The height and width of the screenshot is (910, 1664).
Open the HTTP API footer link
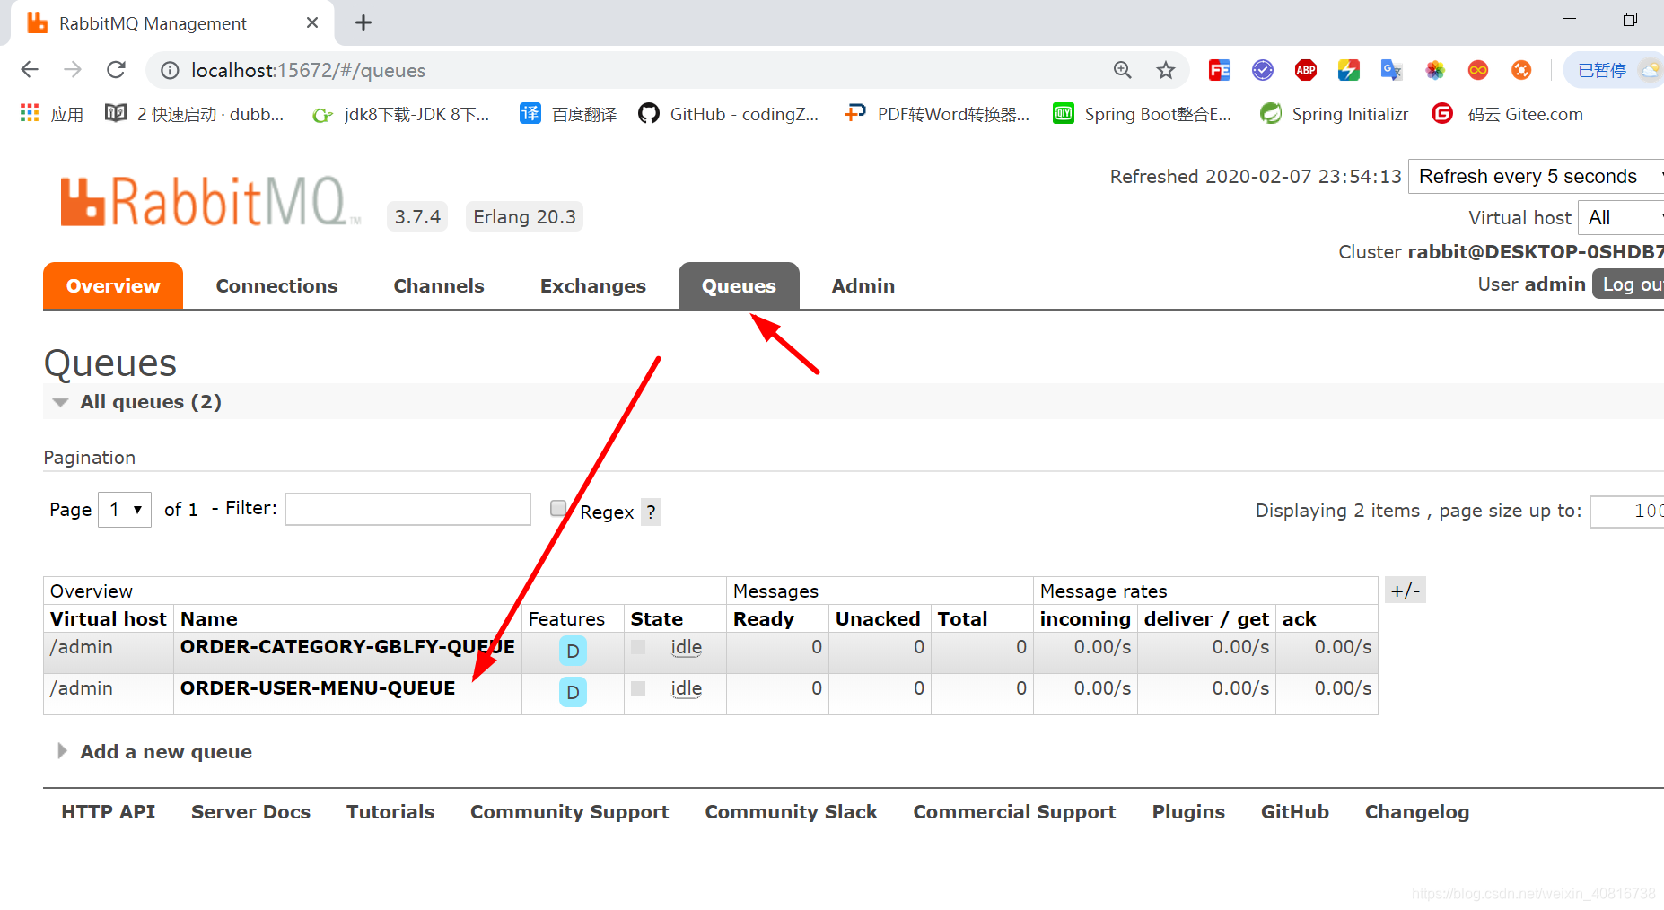pos(109,812)
